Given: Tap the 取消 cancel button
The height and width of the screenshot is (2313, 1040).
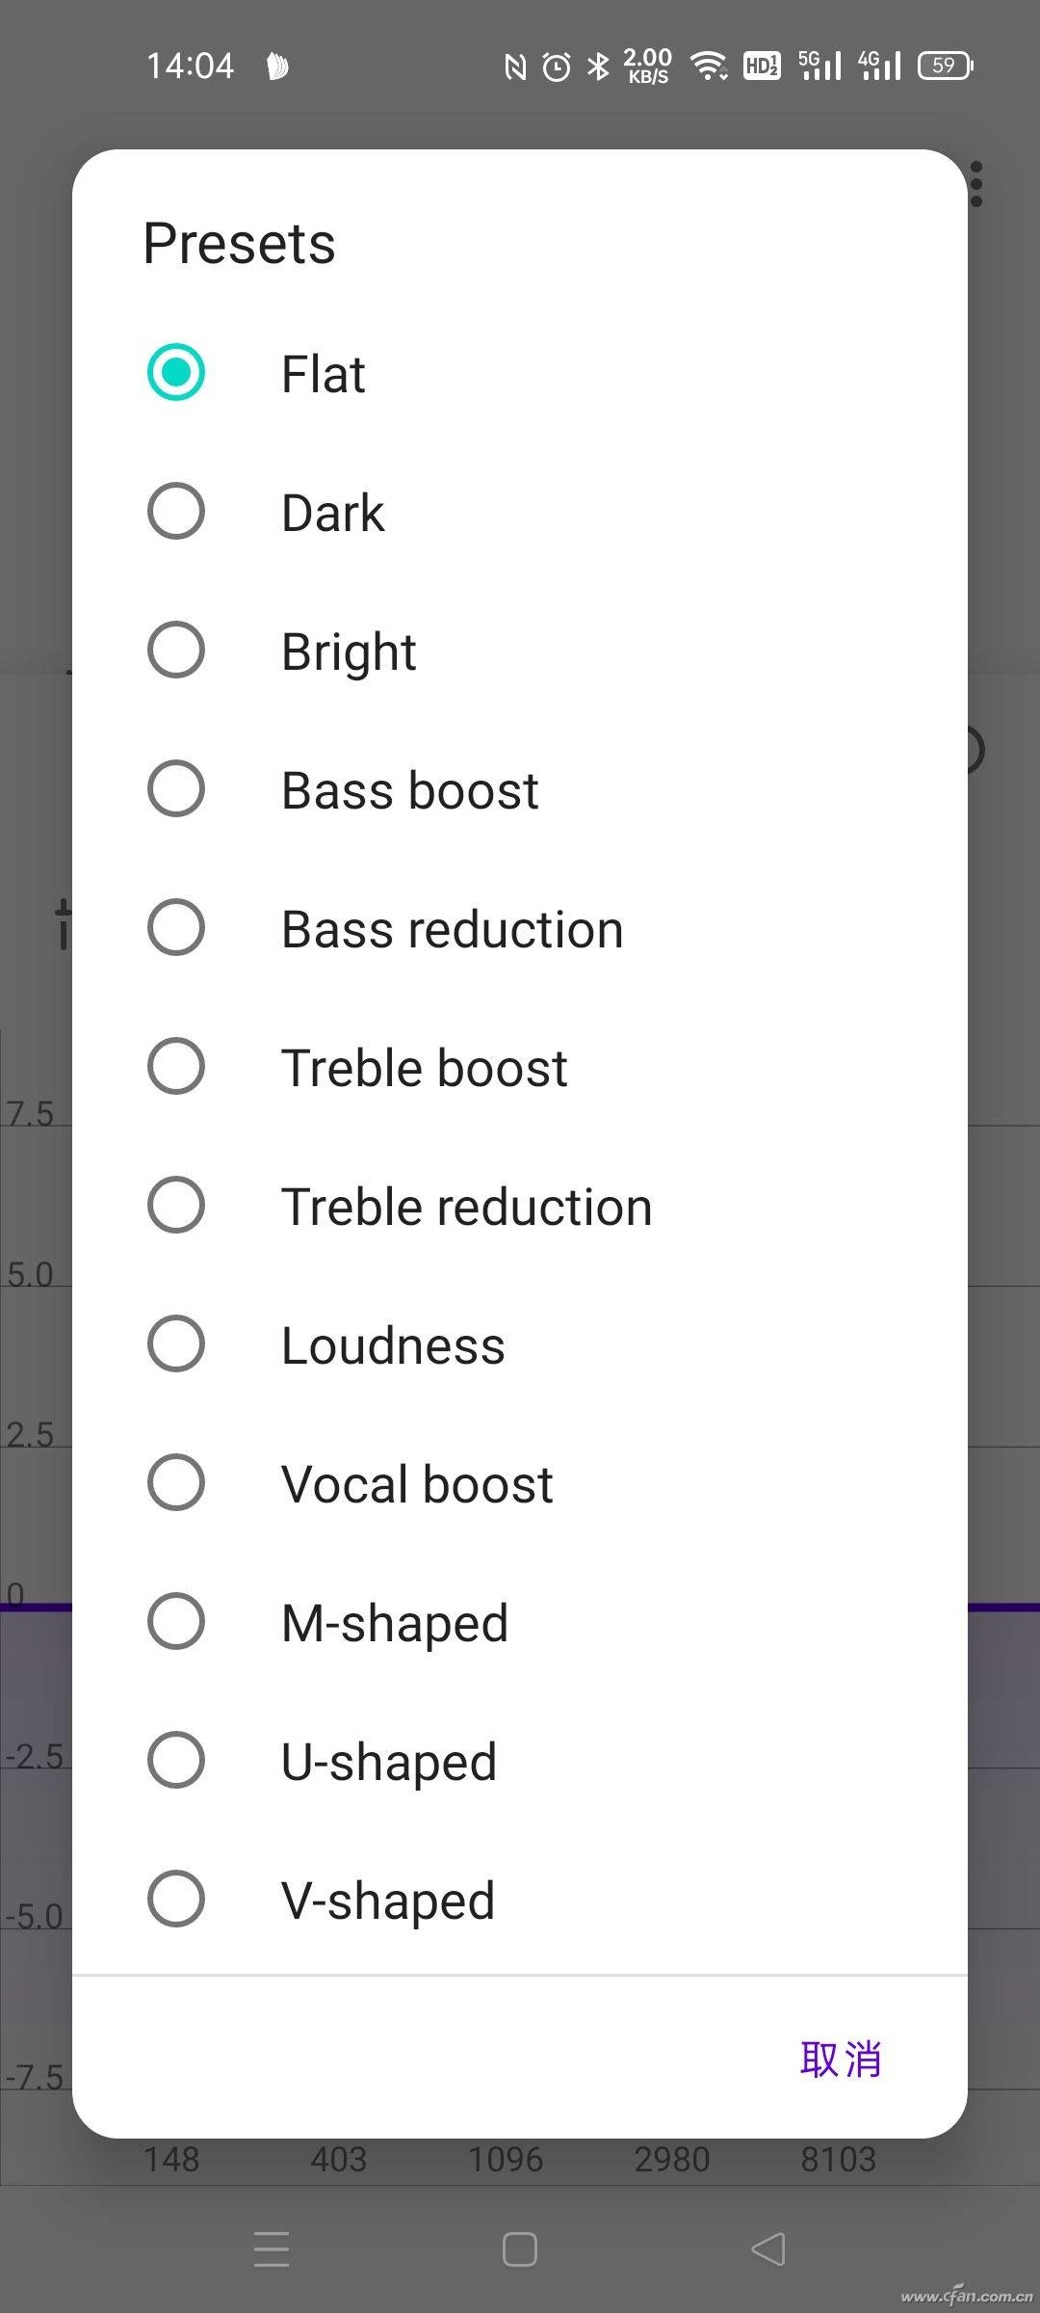Looking at the screenshot, I should pos(840,2059).
